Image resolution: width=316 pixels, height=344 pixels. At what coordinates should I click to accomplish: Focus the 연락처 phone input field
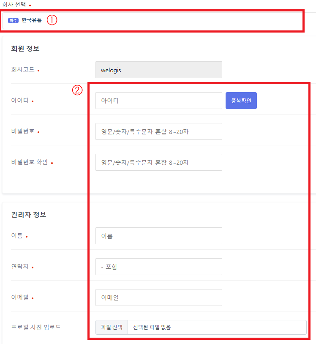(x=158, y=267)
